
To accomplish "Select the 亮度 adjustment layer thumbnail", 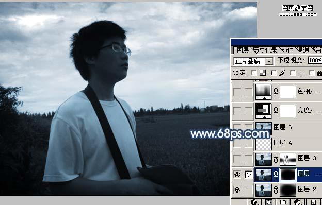I will (x=264, y=111).
